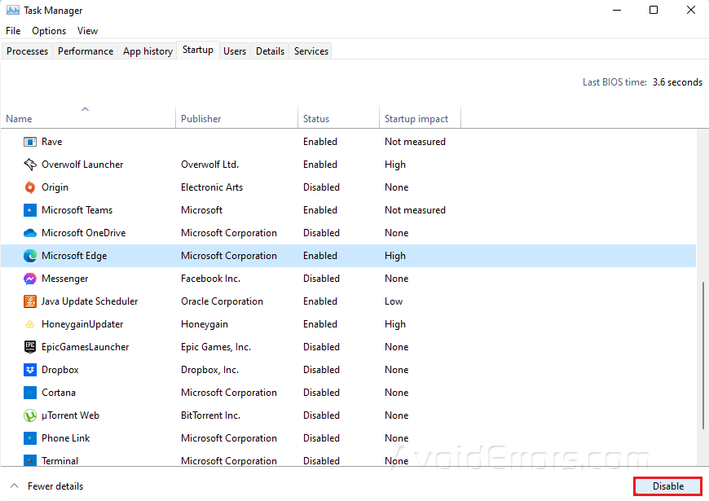This screenshot has height=501, width=709.
Task: Click the vertical scrollbar thumb
Action: click(x=702, y=354)
